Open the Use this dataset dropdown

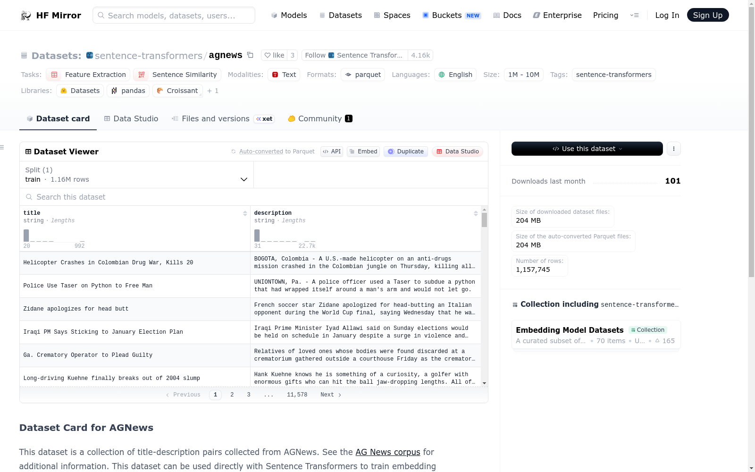[x=587, y=149]
